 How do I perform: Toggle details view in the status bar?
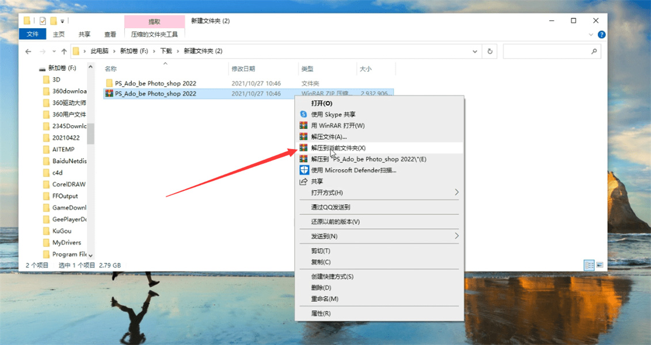pos(589,264)
